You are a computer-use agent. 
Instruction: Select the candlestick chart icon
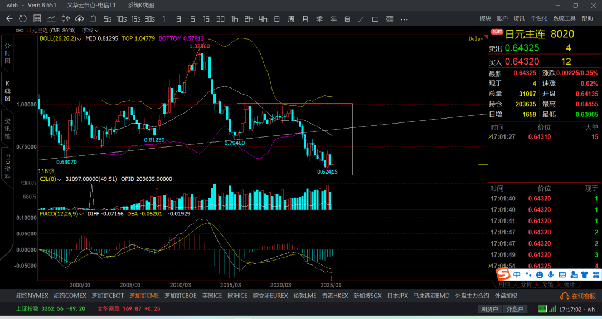[x=65, y=18]
